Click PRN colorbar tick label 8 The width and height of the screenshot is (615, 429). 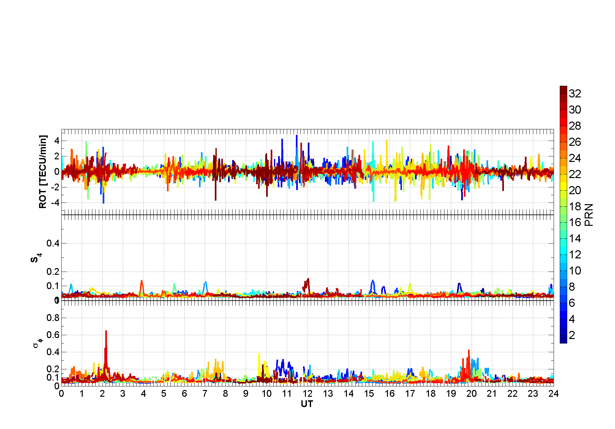[572, 287]
